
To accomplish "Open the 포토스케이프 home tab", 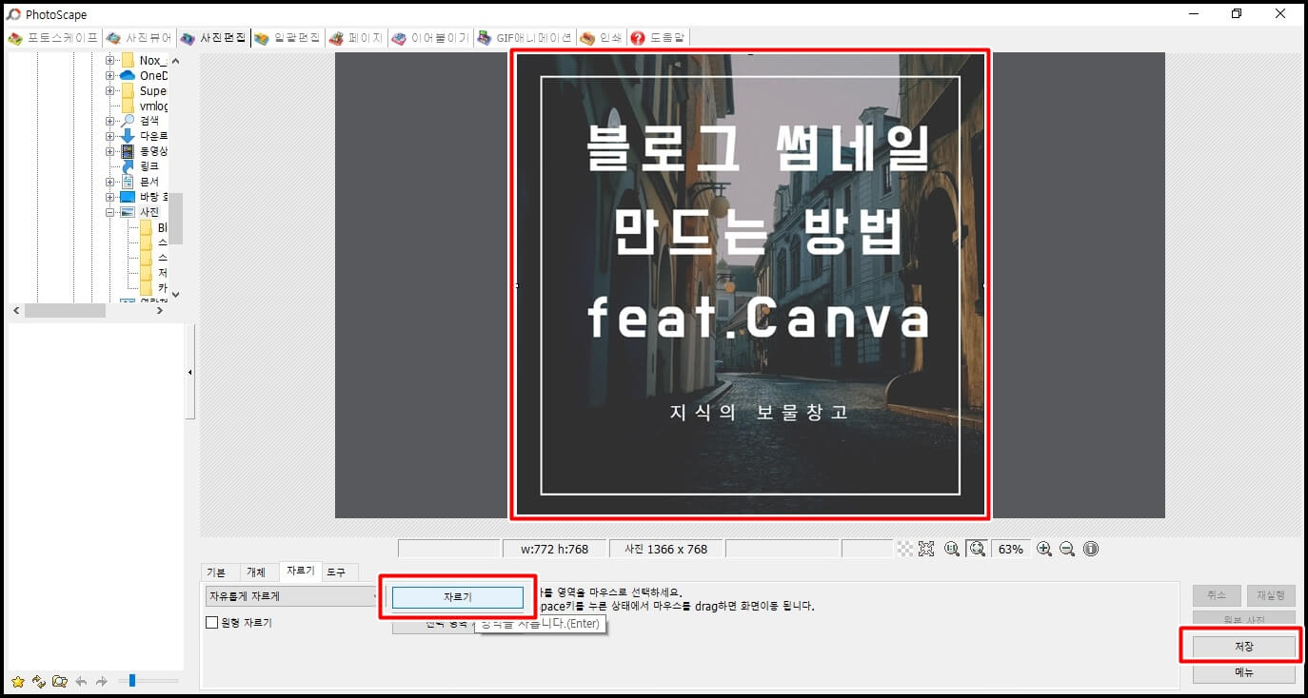I will coord(52,38).
